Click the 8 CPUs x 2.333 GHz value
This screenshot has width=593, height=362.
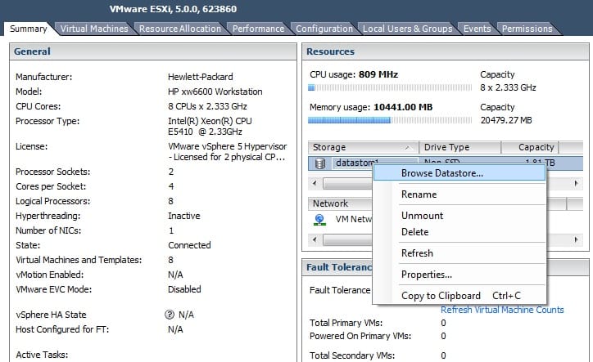[207, 106]
